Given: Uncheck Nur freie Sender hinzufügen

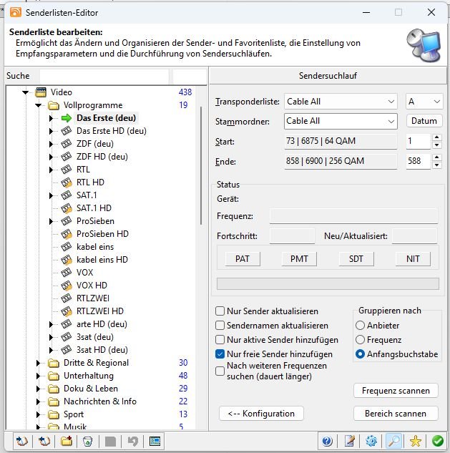Looking at the screenshot, I should (x=220, y=354).
